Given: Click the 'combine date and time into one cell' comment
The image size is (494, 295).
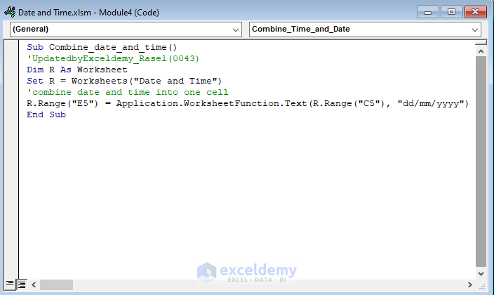Looking at the screenshot, I should click(x=128, y=93).
